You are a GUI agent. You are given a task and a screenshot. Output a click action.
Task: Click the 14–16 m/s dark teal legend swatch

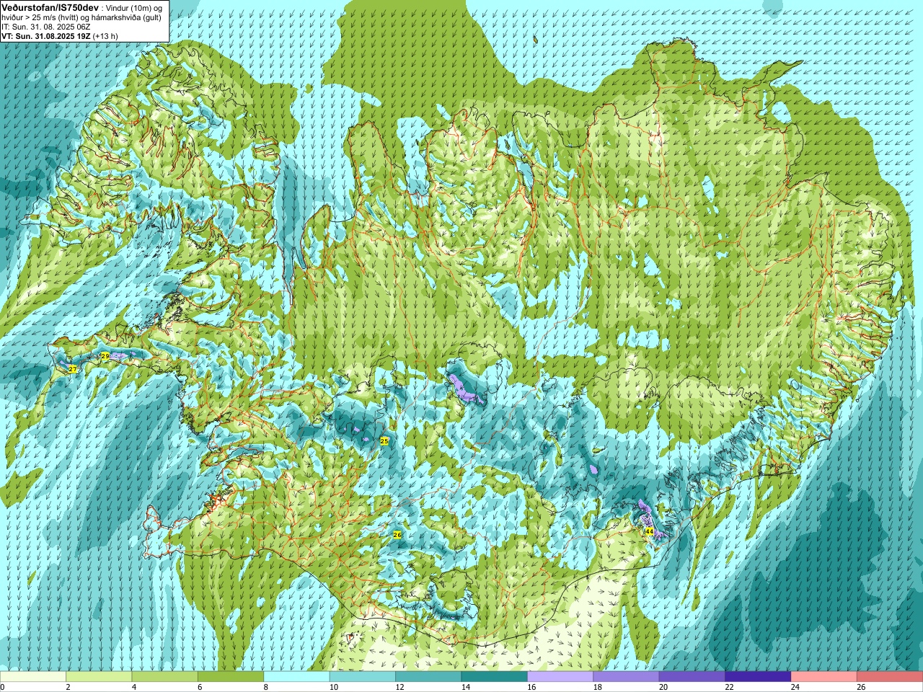click(x=494, y=677)
